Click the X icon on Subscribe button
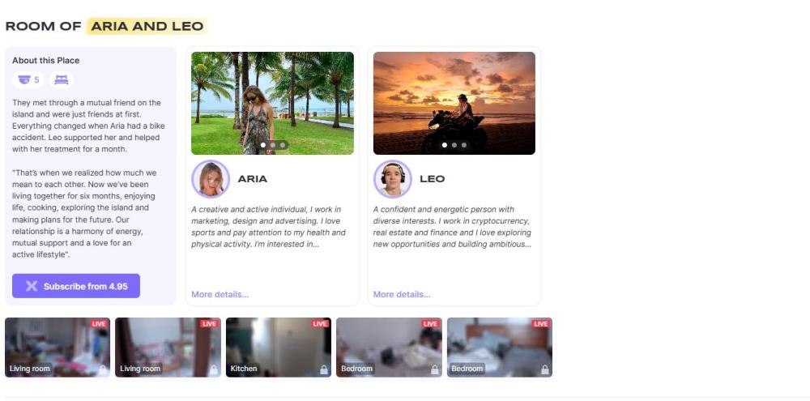 [x=32, y=286]
